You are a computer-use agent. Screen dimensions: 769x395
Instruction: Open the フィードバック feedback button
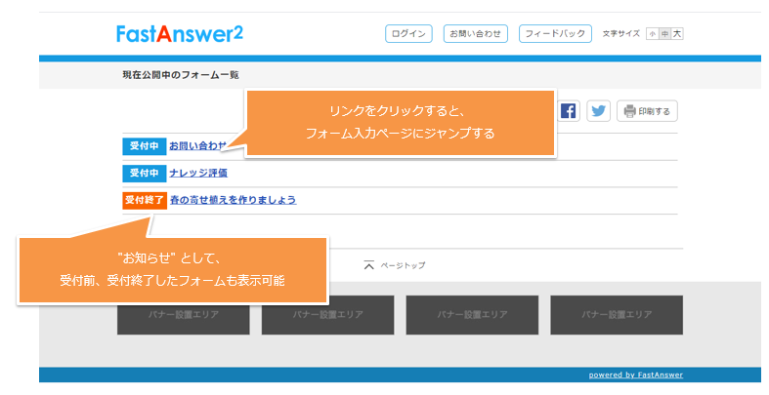pyautogui.click(x=554, y=34)
